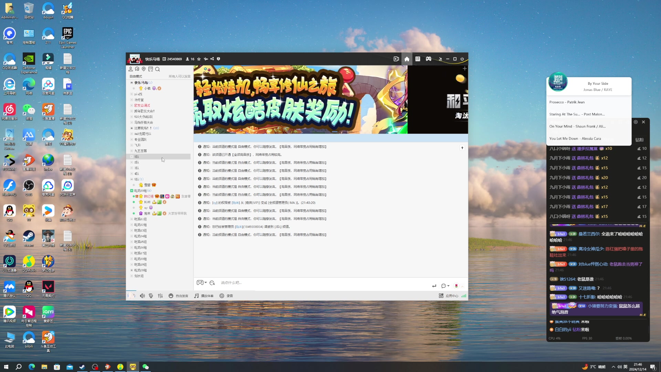Collapse the 吃鸡10组 channel node

(x=132, y=191)
